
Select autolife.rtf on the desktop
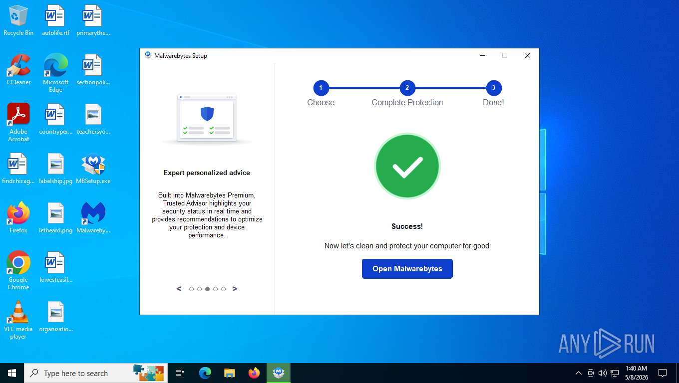point(55,21)
